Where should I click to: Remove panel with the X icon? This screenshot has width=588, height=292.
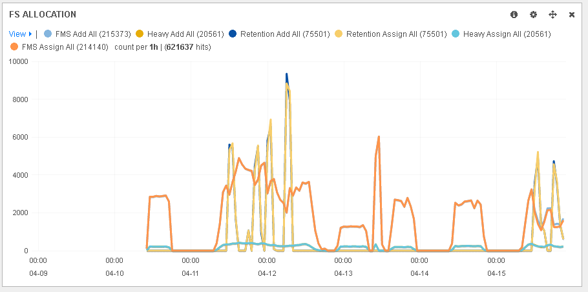[x=572, y=14]
